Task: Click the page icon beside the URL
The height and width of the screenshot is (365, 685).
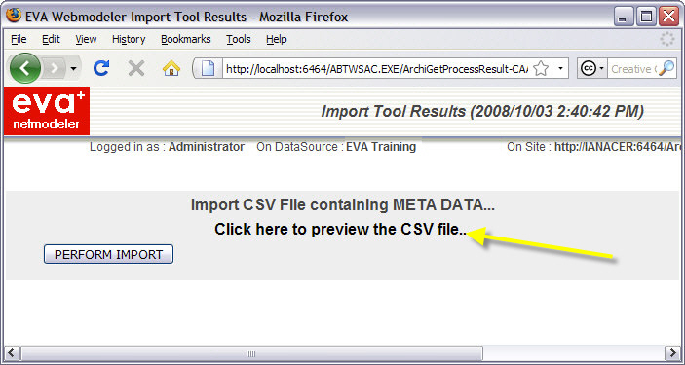Action: pyautogui.click(x=208, y=68)
